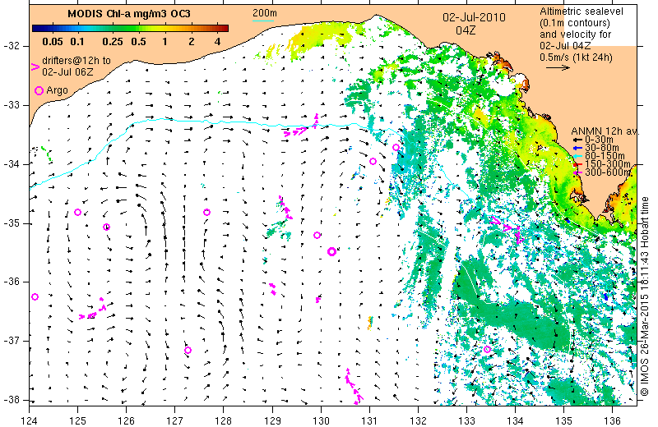Click the '133' longitude axis label
The image size is (658, 427).
[x=466, y=420]
